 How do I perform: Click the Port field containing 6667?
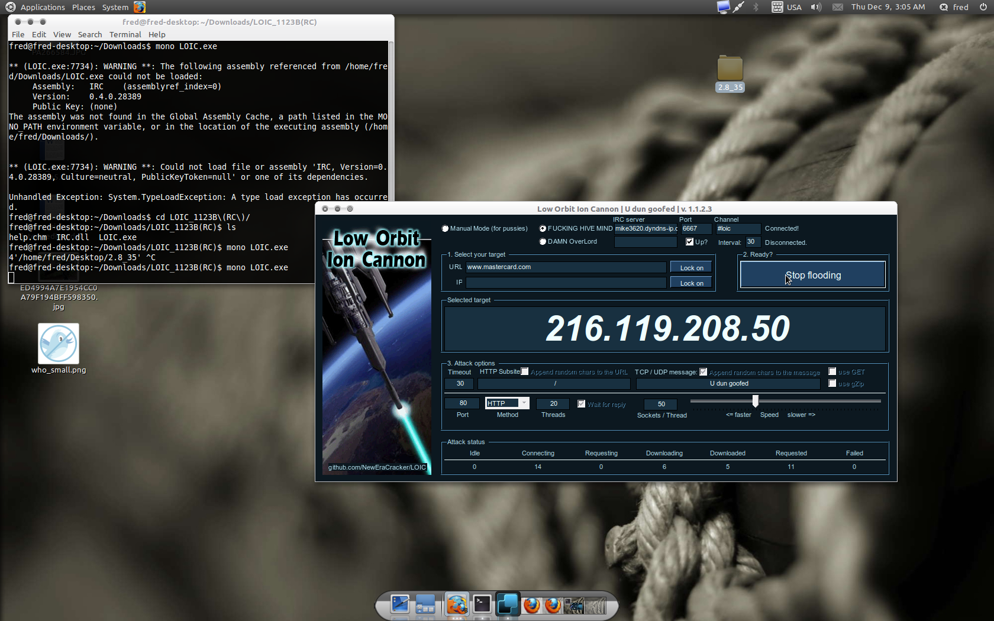coord(696,228)
